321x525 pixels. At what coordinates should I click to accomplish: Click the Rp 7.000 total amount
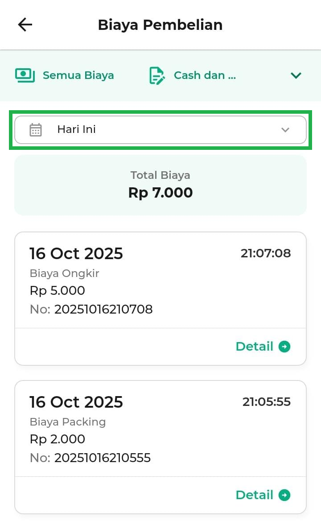point(160,193)
